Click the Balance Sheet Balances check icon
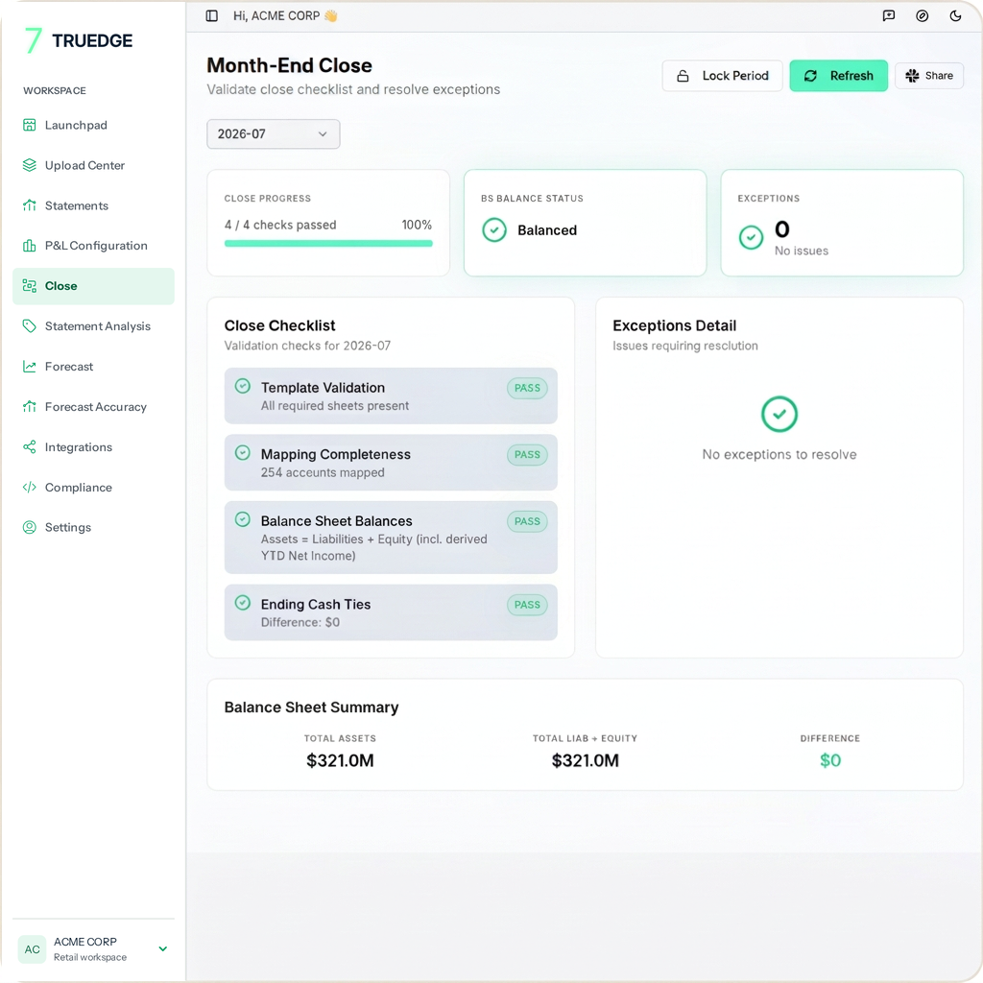The image size is (983, 983). [x=243, y=519]
